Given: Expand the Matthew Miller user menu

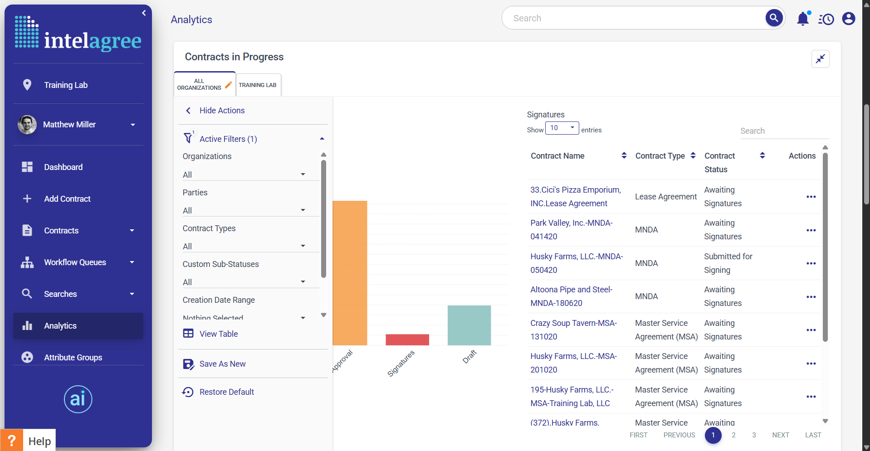Looking at the screenshot, I should [133, 125].
